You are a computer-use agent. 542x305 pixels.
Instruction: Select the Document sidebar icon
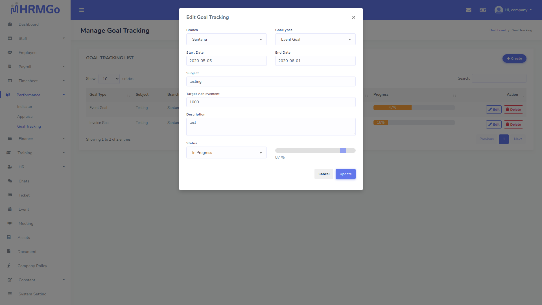10,251
